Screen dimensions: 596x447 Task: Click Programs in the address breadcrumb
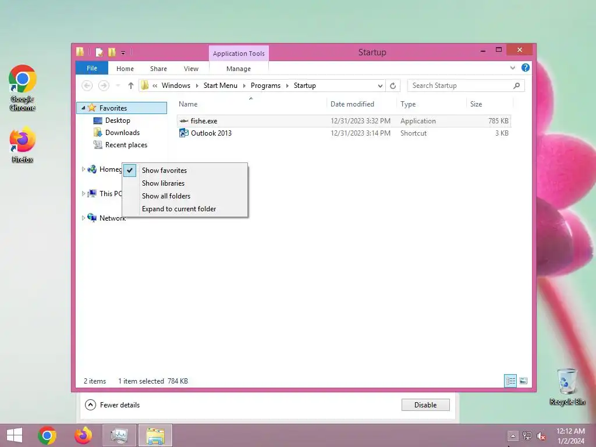[x=265, y=86]
